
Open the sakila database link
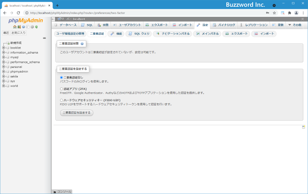(x=14, y=76)
